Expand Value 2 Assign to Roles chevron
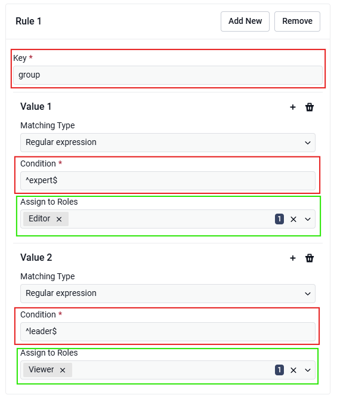The height and width of the screenshot is (398, 337). pos(308,370)
